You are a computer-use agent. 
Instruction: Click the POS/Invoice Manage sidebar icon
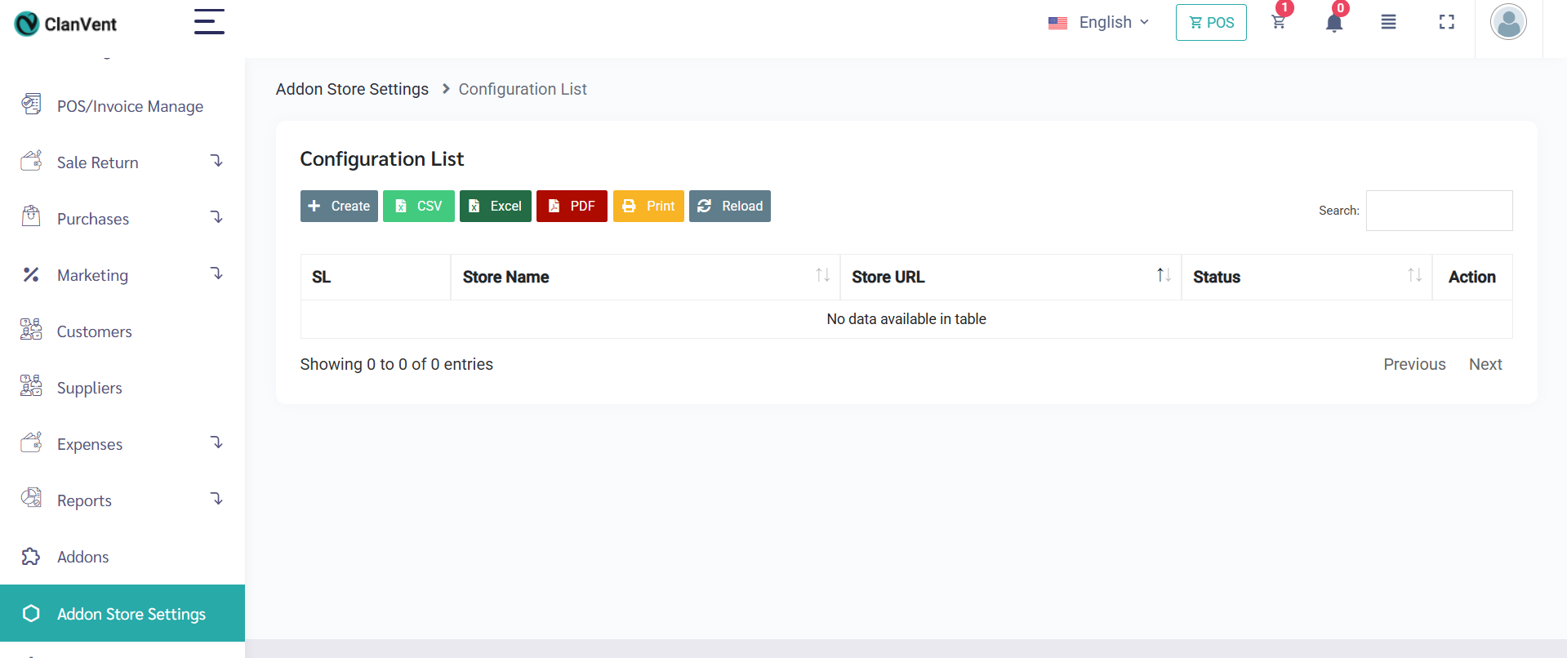[x=31, y=104]
